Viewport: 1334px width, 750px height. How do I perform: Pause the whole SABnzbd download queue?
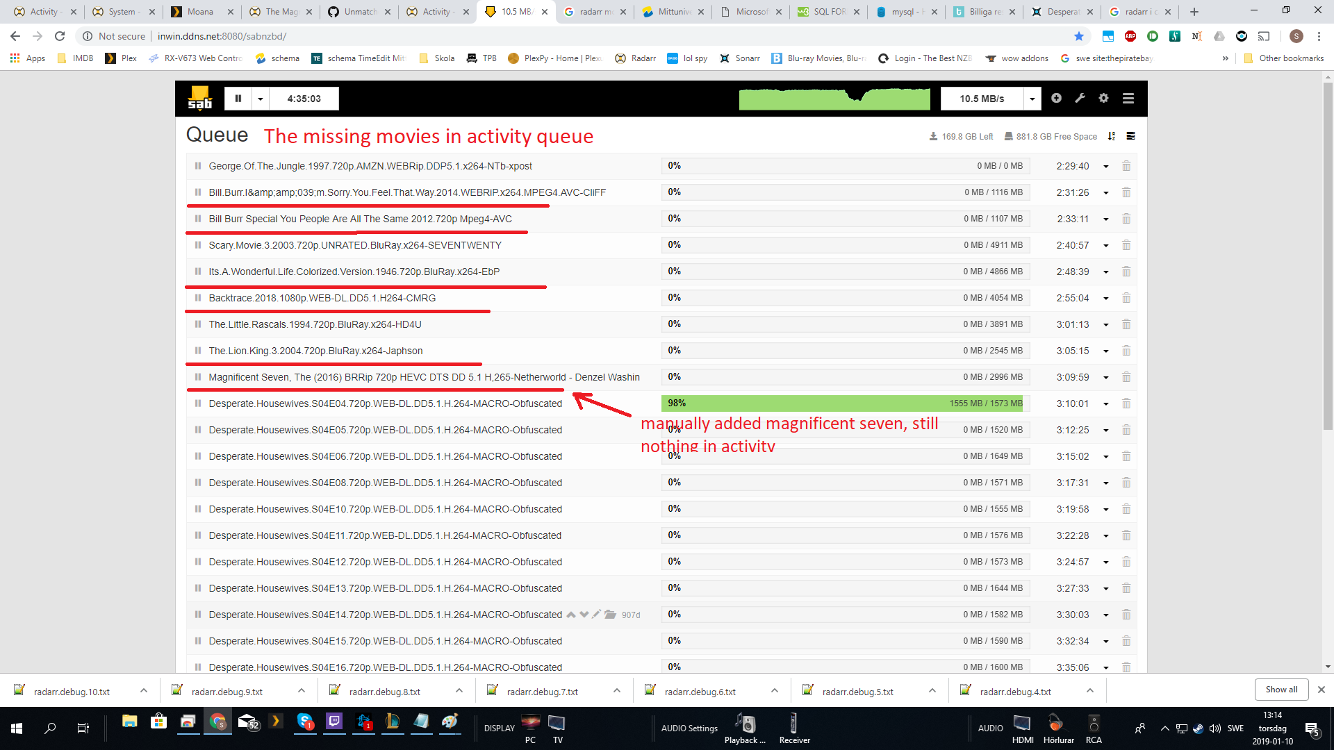(238, 99)
